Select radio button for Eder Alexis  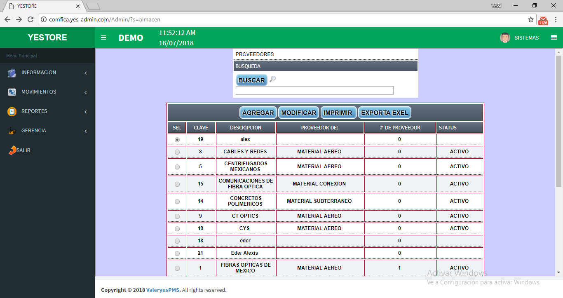(177, 253)
